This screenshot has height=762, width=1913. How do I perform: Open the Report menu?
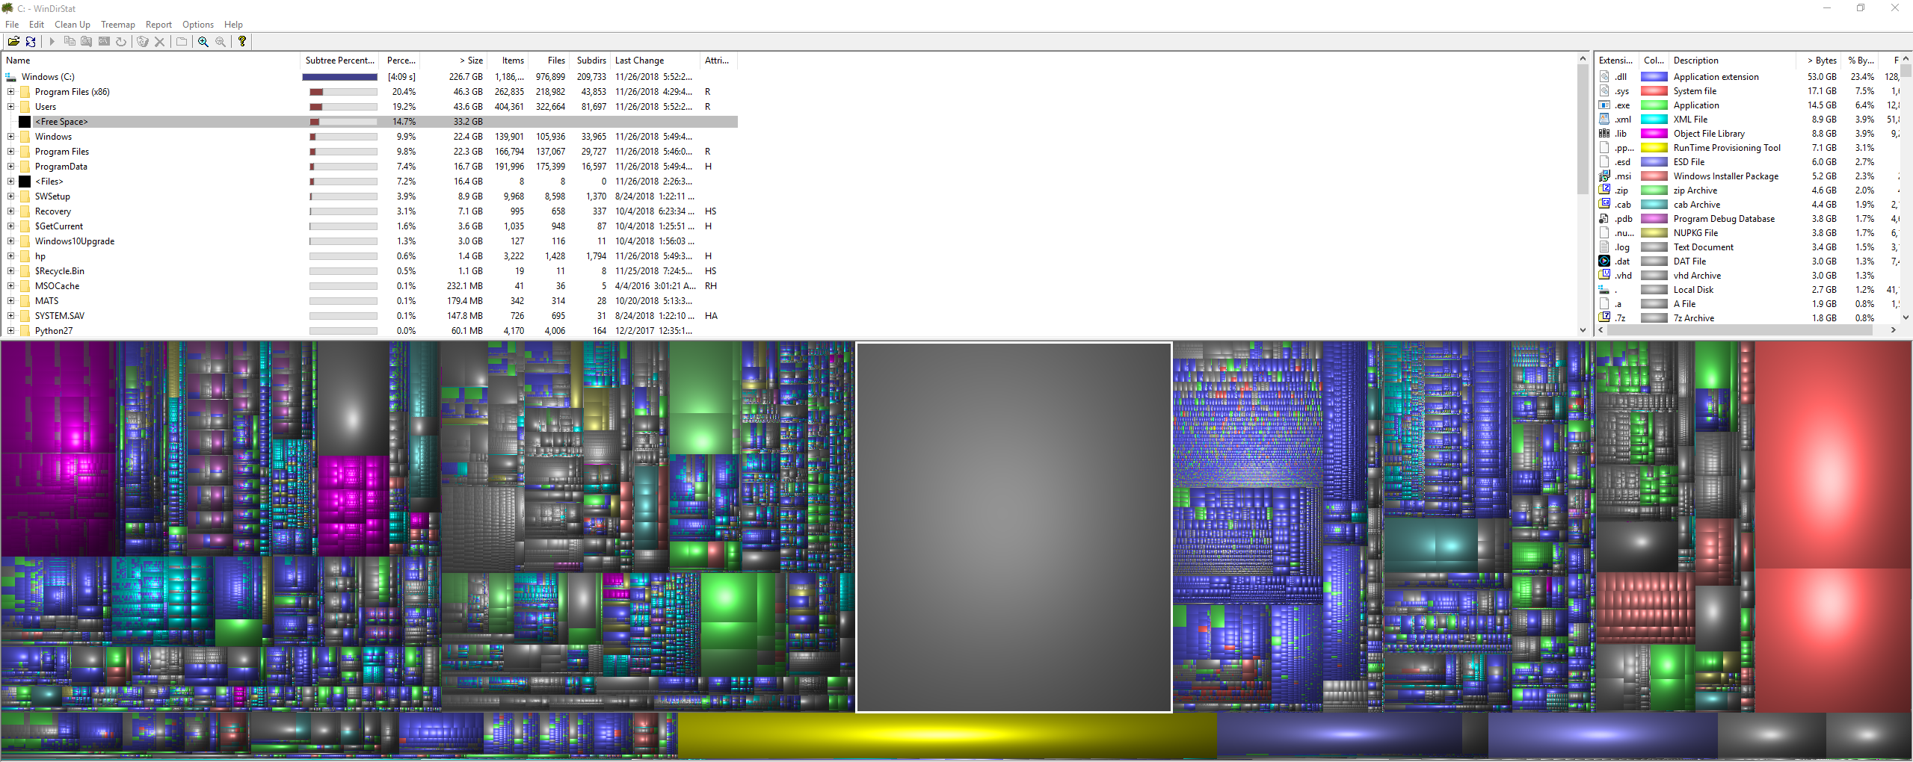158,24
